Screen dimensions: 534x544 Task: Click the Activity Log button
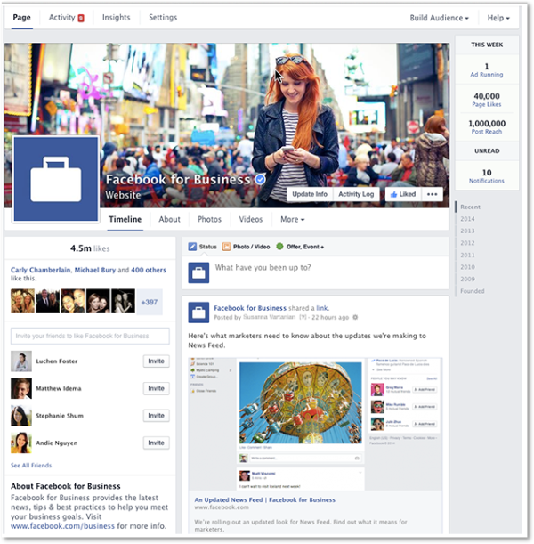point(356,194)
